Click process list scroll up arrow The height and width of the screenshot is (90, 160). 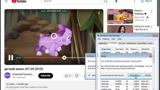click(153, 49)
